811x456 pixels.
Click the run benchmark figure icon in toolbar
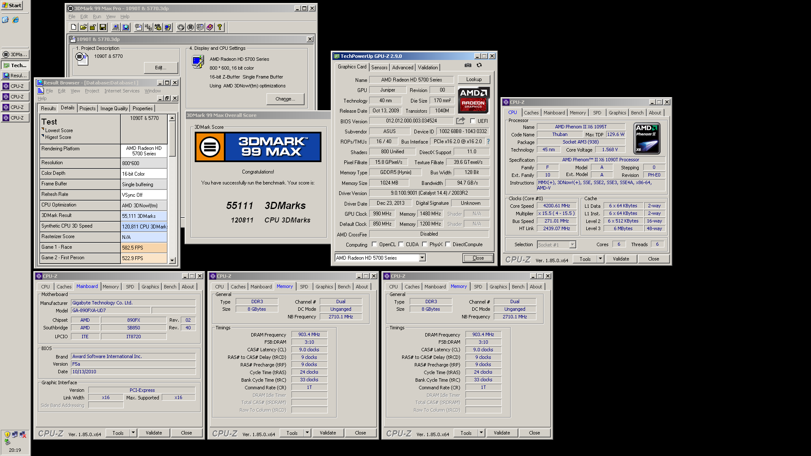pos(158,27)
